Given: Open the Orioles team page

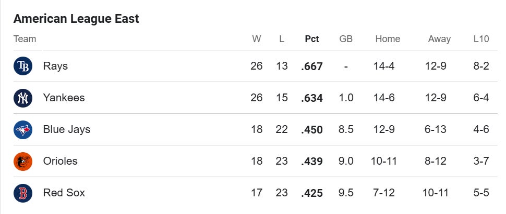Looking at the screenshot, I should coord(61,161).
